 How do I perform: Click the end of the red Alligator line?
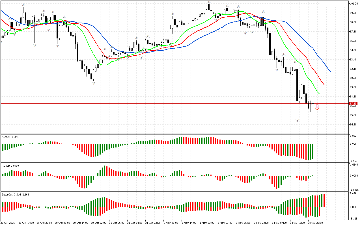pyautogui.click(x=324, y=84)
